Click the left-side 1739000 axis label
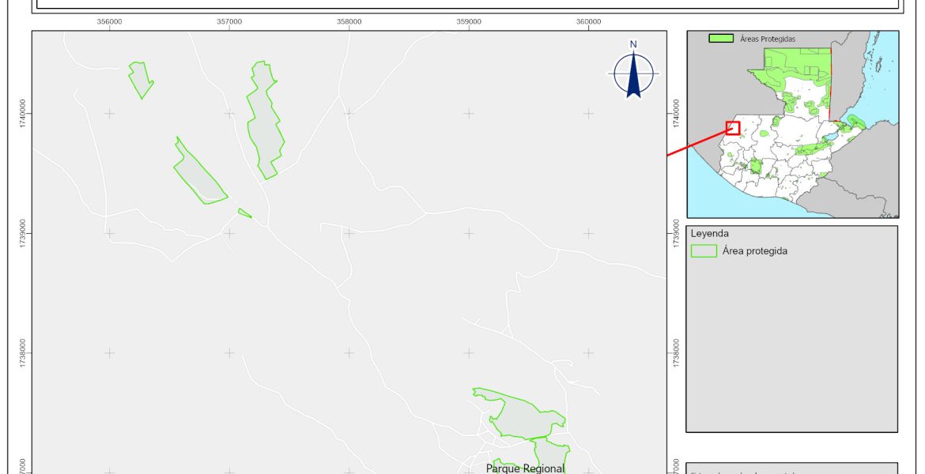 point(21,233)
